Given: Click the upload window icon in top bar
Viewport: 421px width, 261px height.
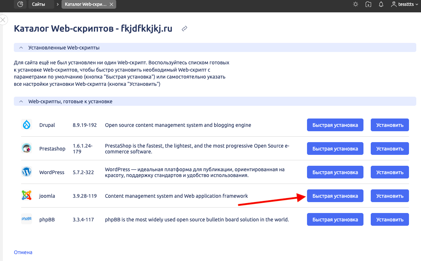Looking at the screenshot, I should click(368, 4).
